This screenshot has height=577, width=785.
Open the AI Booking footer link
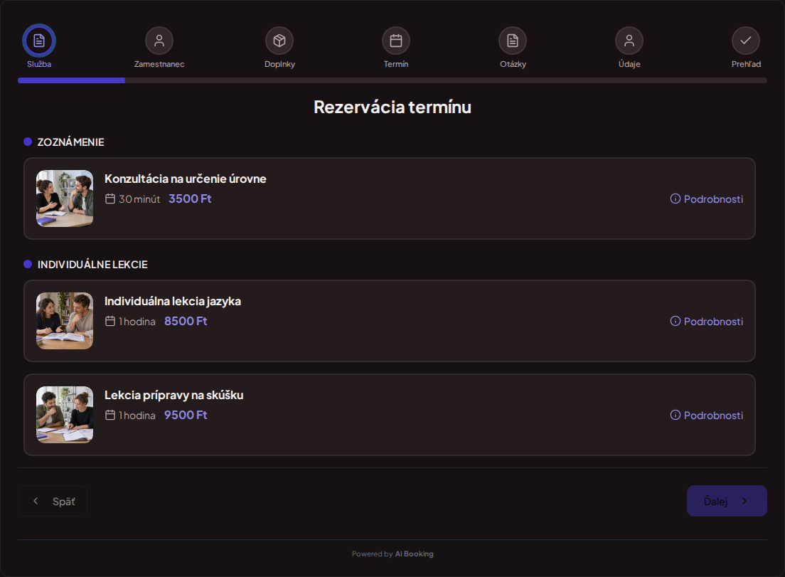414,554
